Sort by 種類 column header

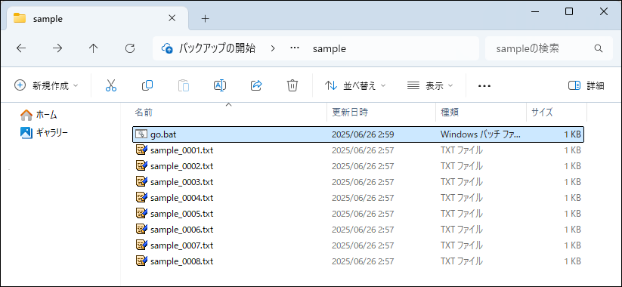(x=481, y=113)
